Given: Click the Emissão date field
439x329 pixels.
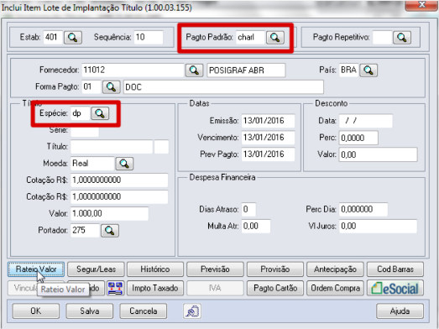Looking at the screenshot, I should (268, 121).
